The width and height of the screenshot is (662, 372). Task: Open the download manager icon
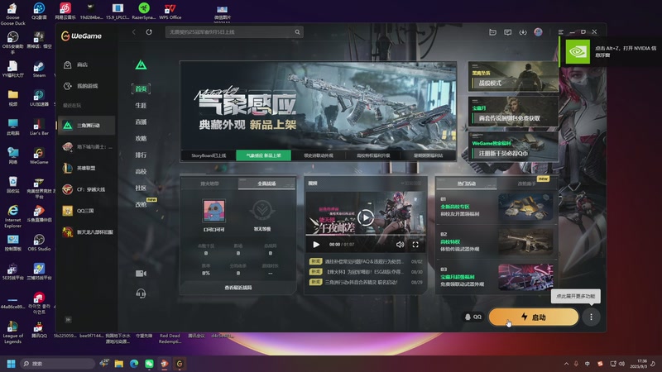point(523,32)
